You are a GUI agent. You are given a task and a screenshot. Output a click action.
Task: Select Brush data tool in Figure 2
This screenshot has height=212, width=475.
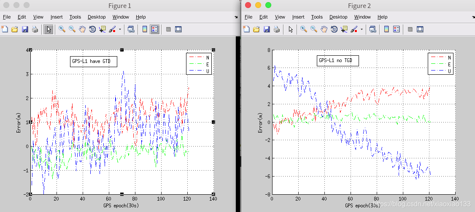coord(354,29)
